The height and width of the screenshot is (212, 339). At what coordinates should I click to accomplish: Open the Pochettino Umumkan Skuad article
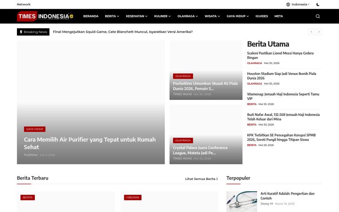[205, 86]
